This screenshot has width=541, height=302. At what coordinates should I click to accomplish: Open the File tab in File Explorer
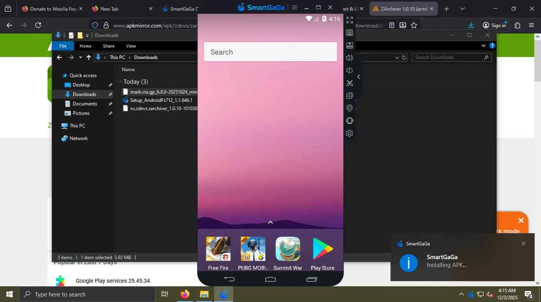click(x=63, y=46)
